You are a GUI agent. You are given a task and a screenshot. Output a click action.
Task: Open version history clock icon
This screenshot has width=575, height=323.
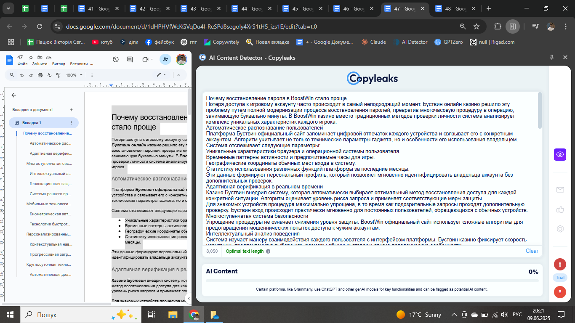pos(116,60)
